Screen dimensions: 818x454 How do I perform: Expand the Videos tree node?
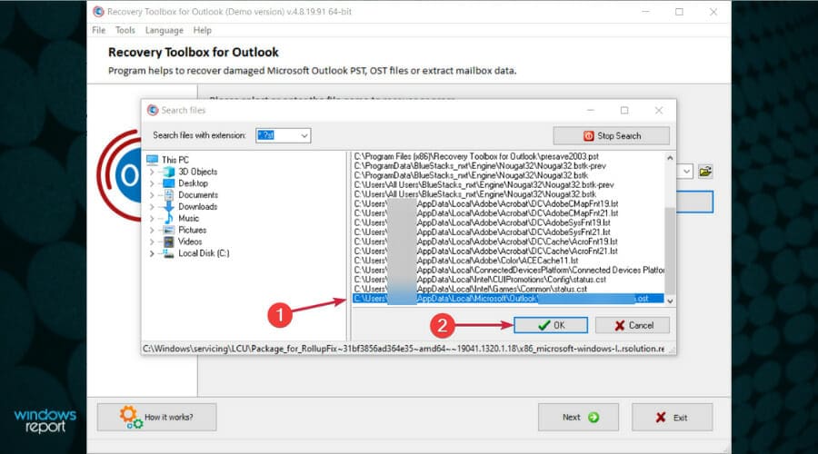click(x=152, y=242)
